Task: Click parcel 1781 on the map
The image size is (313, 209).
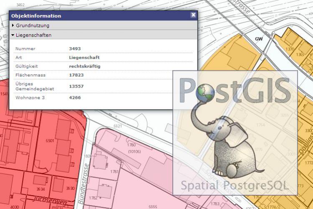Action: pyautogui.click(x=114, y=171)
